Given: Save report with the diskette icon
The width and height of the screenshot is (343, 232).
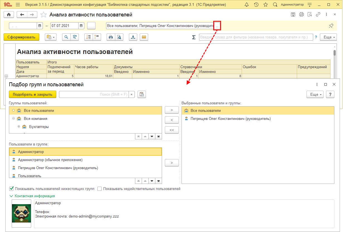Looking at the screenshot, I should (x=293, y=15).
